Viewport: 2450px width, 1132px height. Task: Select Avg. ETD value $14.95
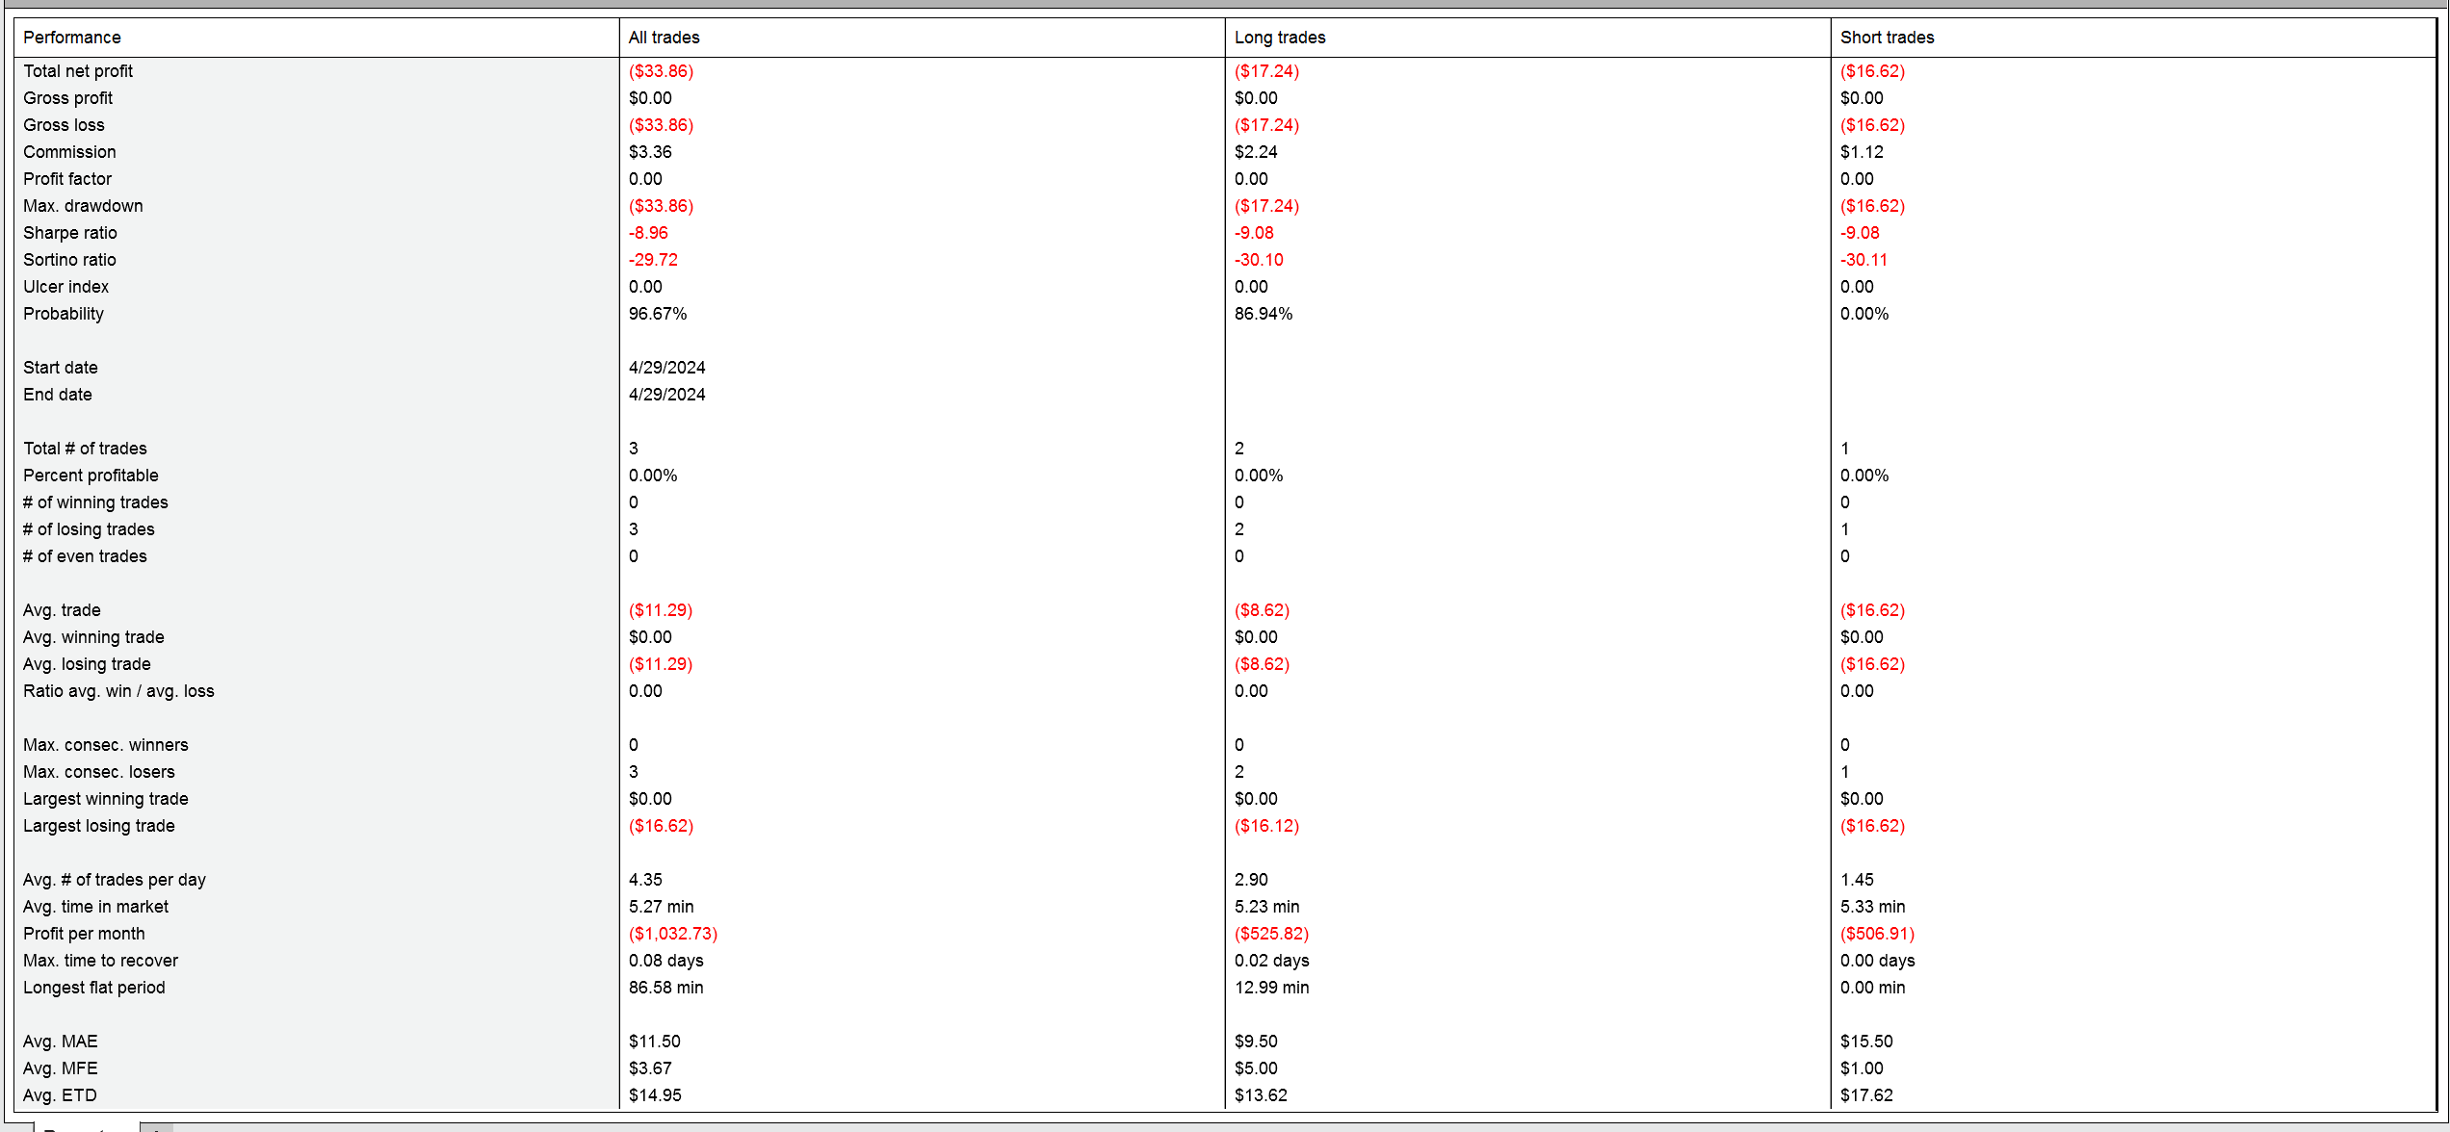pyautogui.click(x=655, y=1095)
